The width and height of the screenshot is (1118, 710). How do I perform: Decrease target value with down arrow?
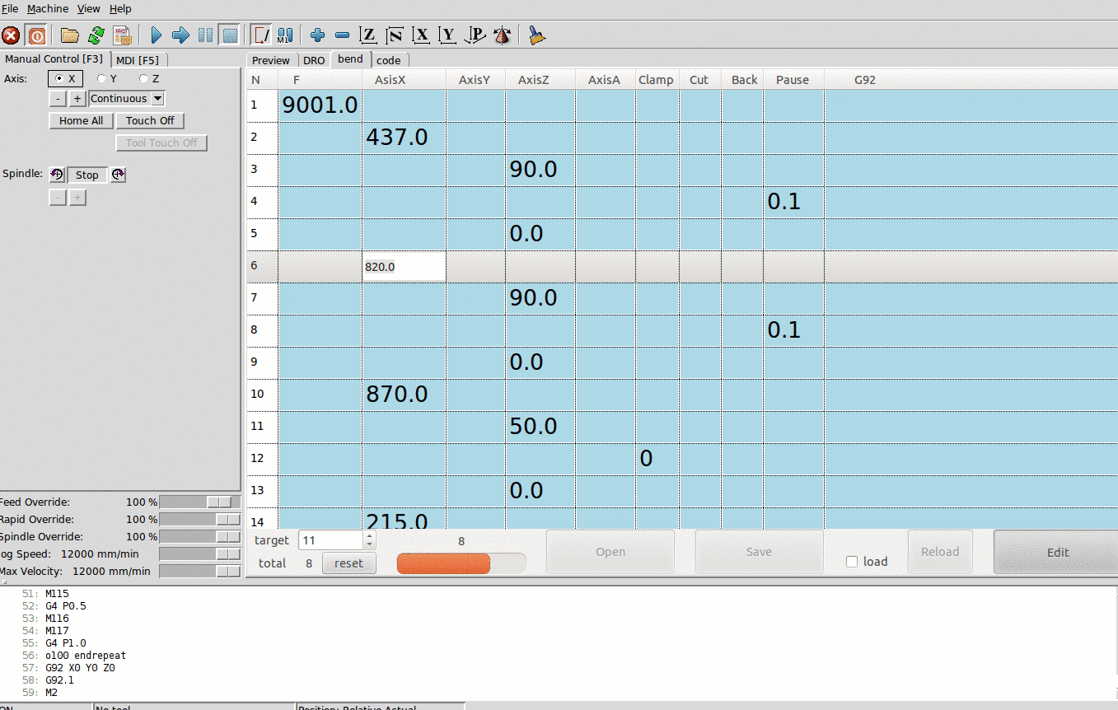click(x=369, y=544)
